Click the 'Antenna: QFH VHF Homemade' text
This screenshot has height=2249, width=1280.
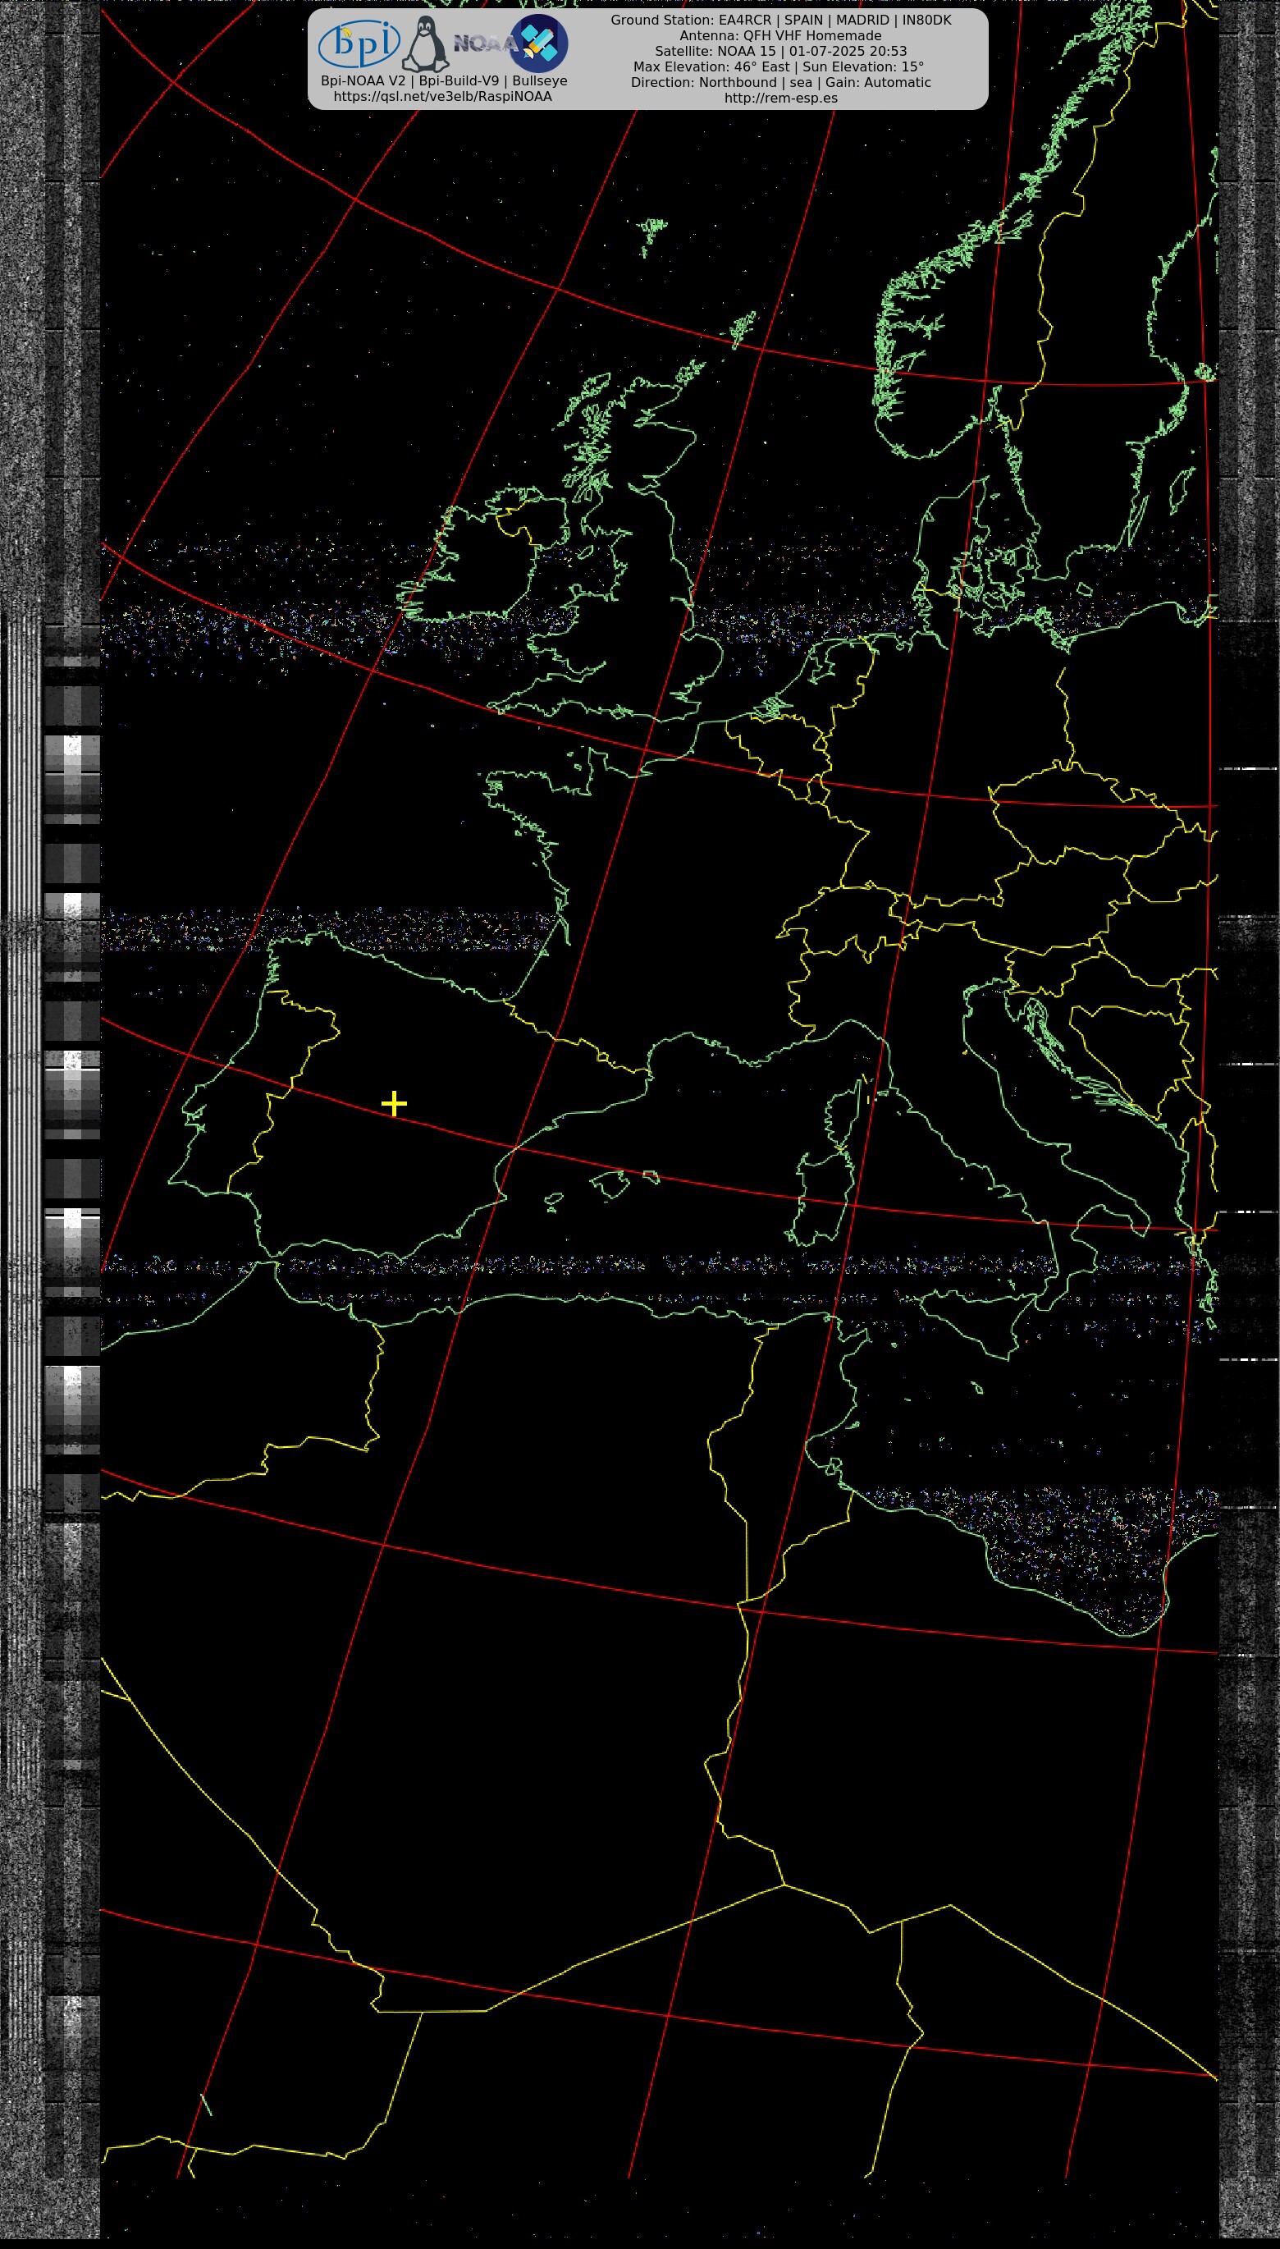[780, 35]
